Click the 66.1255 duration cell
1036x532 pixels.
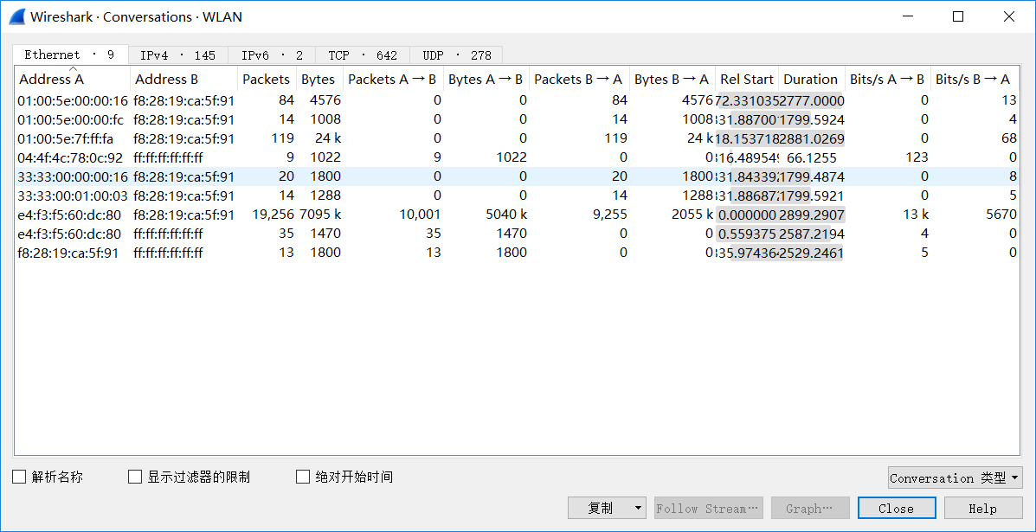[811, 157]
